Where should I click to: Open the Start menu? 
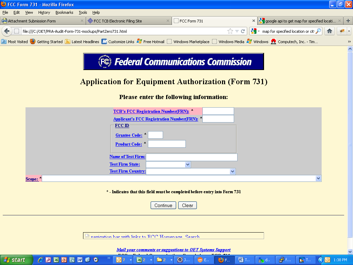coord(16,260)
